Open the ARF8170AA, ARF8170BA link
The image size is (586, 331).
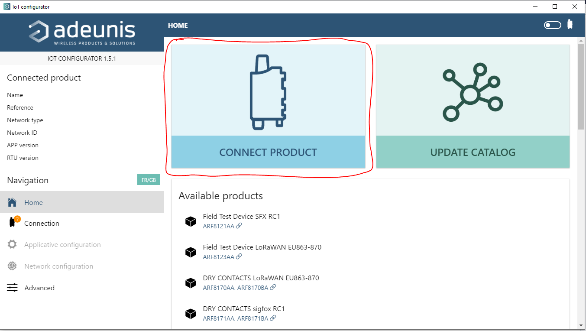point(236,288)
